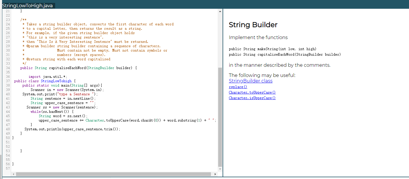Click 'public String capitaliseEachWord(StringBuilder builder) {' in editor
This screenshot has width=409, height=179.
pyautogui.click(x=78, y=68)
